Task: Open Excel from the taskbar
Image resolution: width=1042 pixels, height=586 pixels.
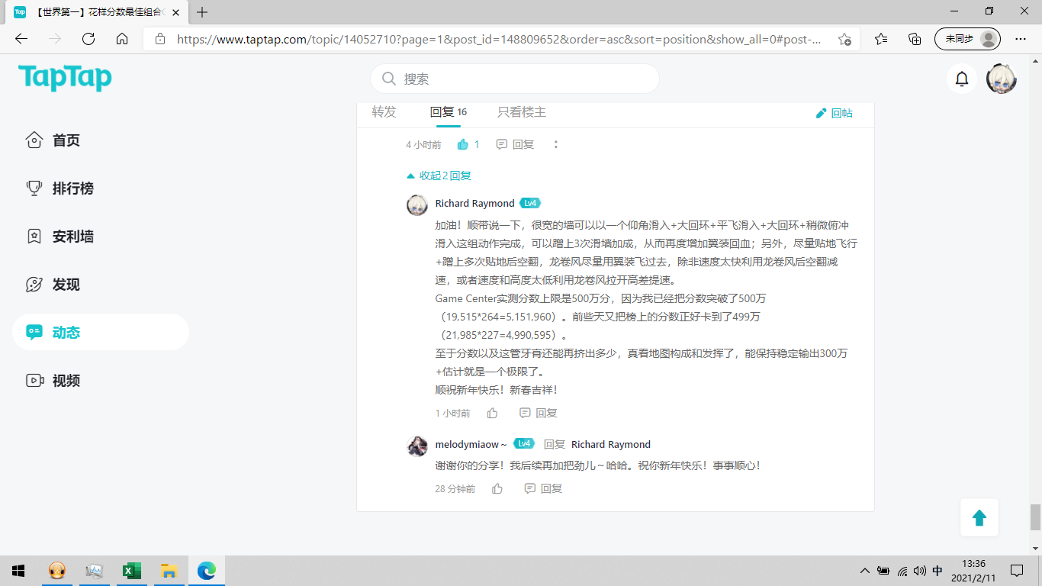Action: coord(132,571)
